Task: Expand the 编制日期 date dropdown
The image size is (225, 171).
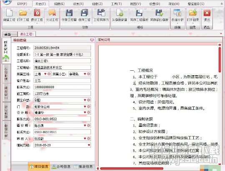Action: pyautogui.click(x=89, y=145)
